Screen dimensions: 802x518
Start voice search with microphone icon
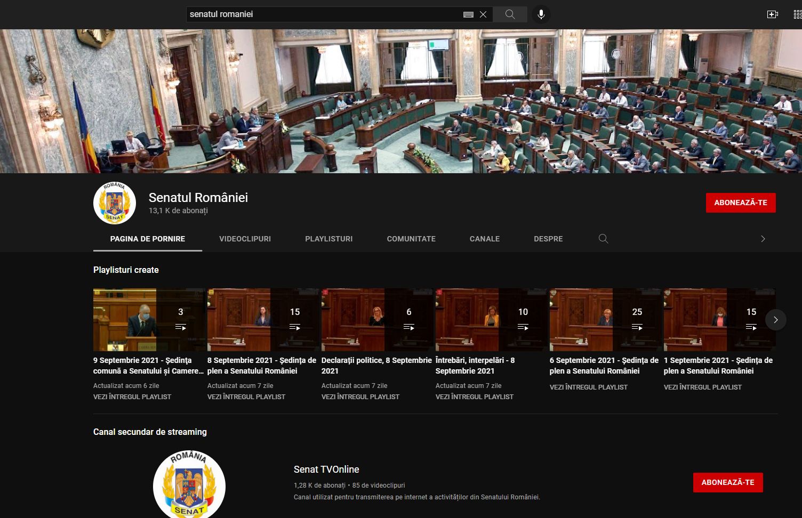click(x=541, y=14)
